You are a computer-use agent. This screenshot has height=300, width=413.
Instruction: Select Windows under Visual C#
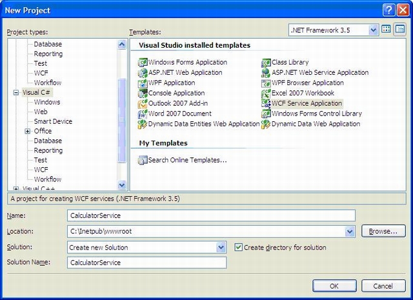47,102
